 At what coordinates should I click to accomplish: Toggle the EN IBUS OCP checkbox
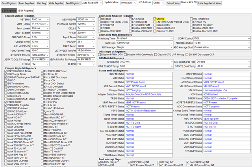click(x=6, y=102)
